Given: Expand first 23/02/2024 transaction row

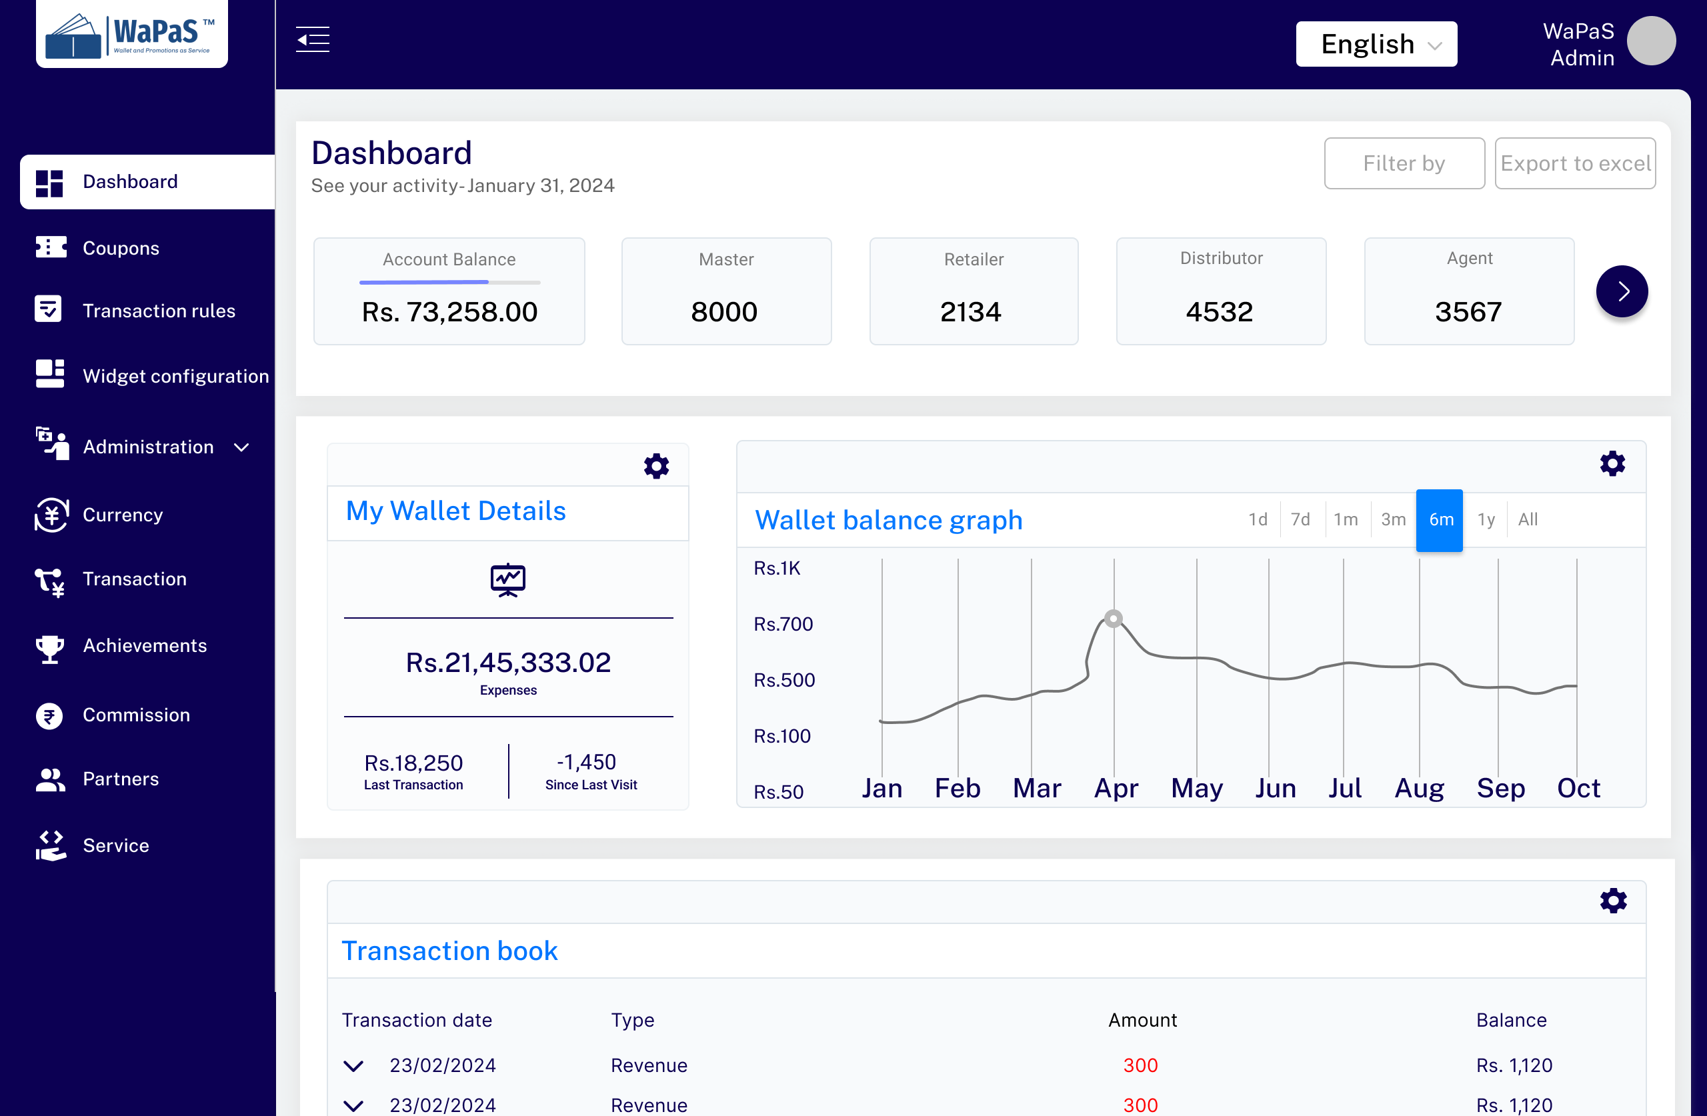Looking at the screenshot, I should (x=353, y=1066).
